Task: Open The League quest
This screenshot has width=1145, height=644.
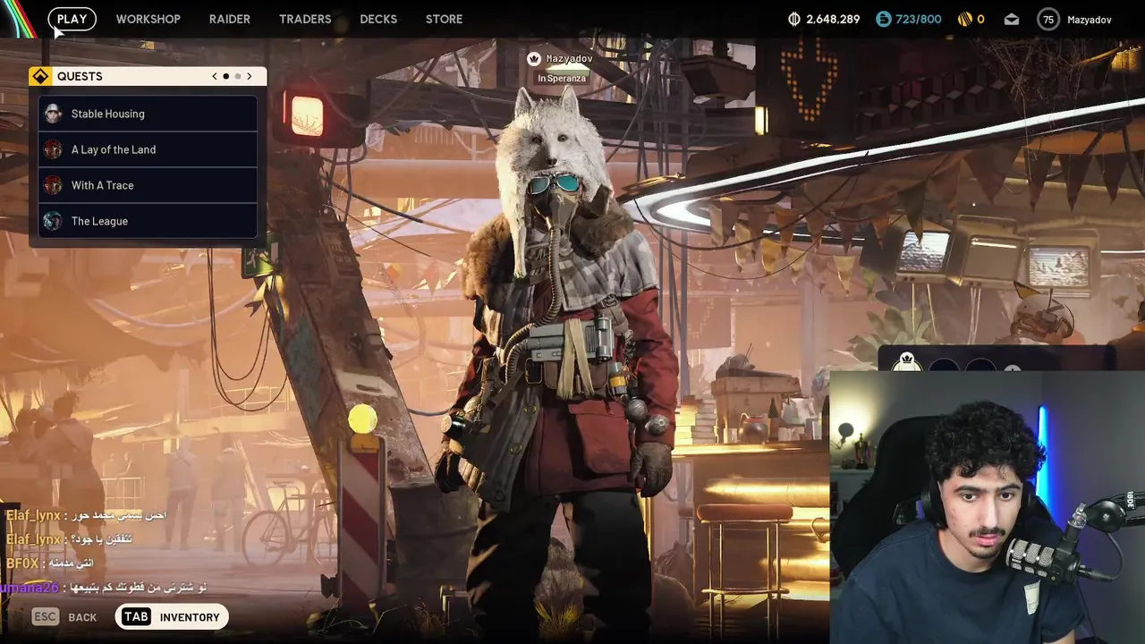Action: pos(148,221)
